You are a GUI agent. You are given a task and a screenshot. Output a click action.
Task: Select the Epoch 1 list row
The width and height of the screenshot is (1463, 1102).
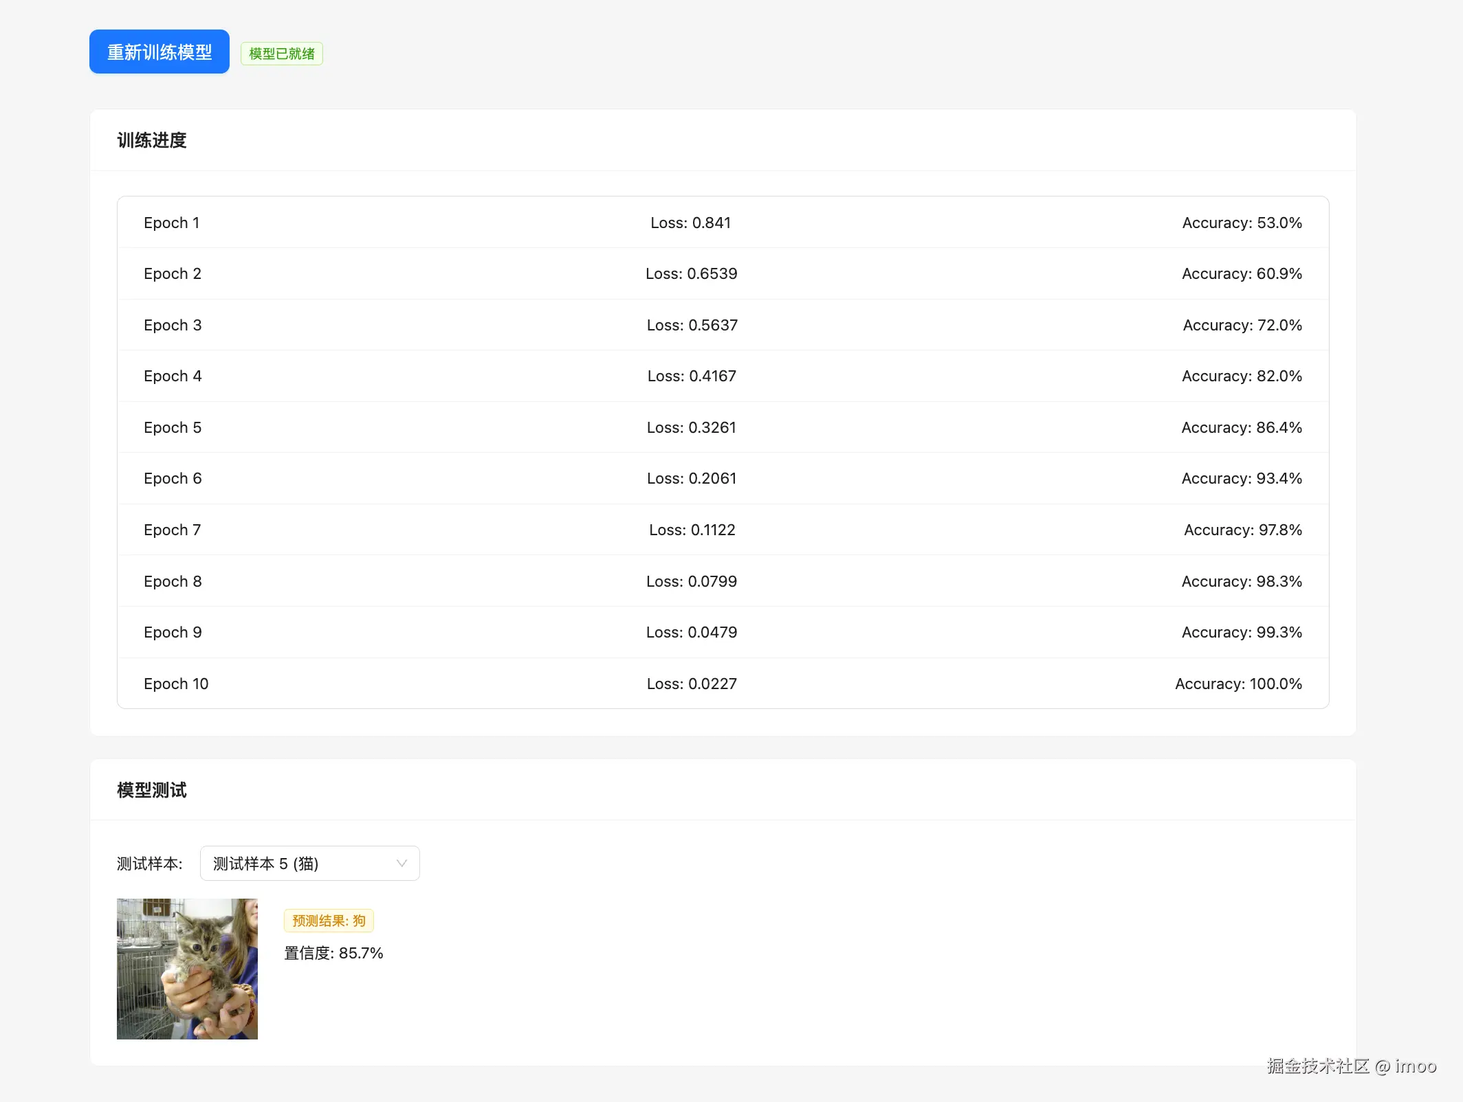(722, 223)
